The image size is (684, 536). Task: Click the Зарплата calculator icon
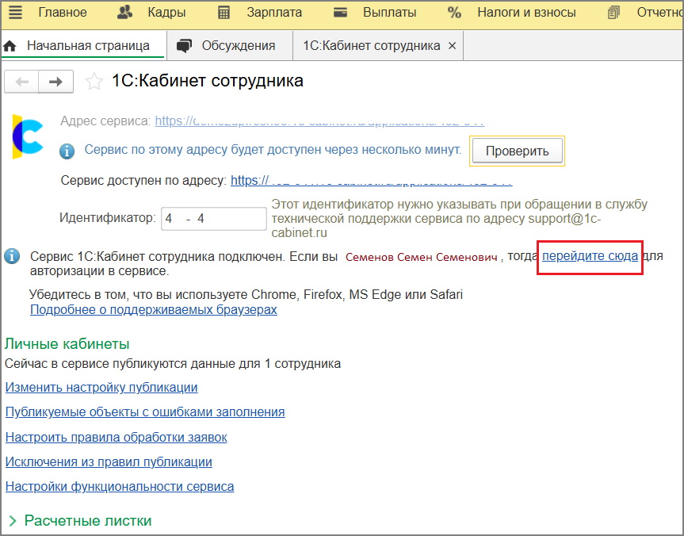click(224, 13)
